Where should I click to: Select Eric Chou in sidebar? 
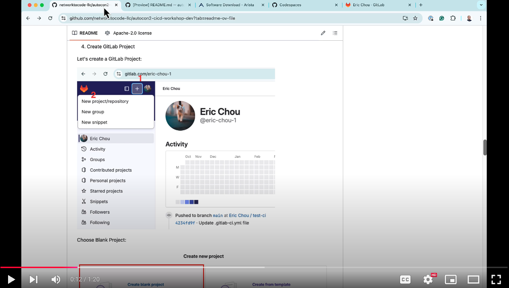[116, 138]
